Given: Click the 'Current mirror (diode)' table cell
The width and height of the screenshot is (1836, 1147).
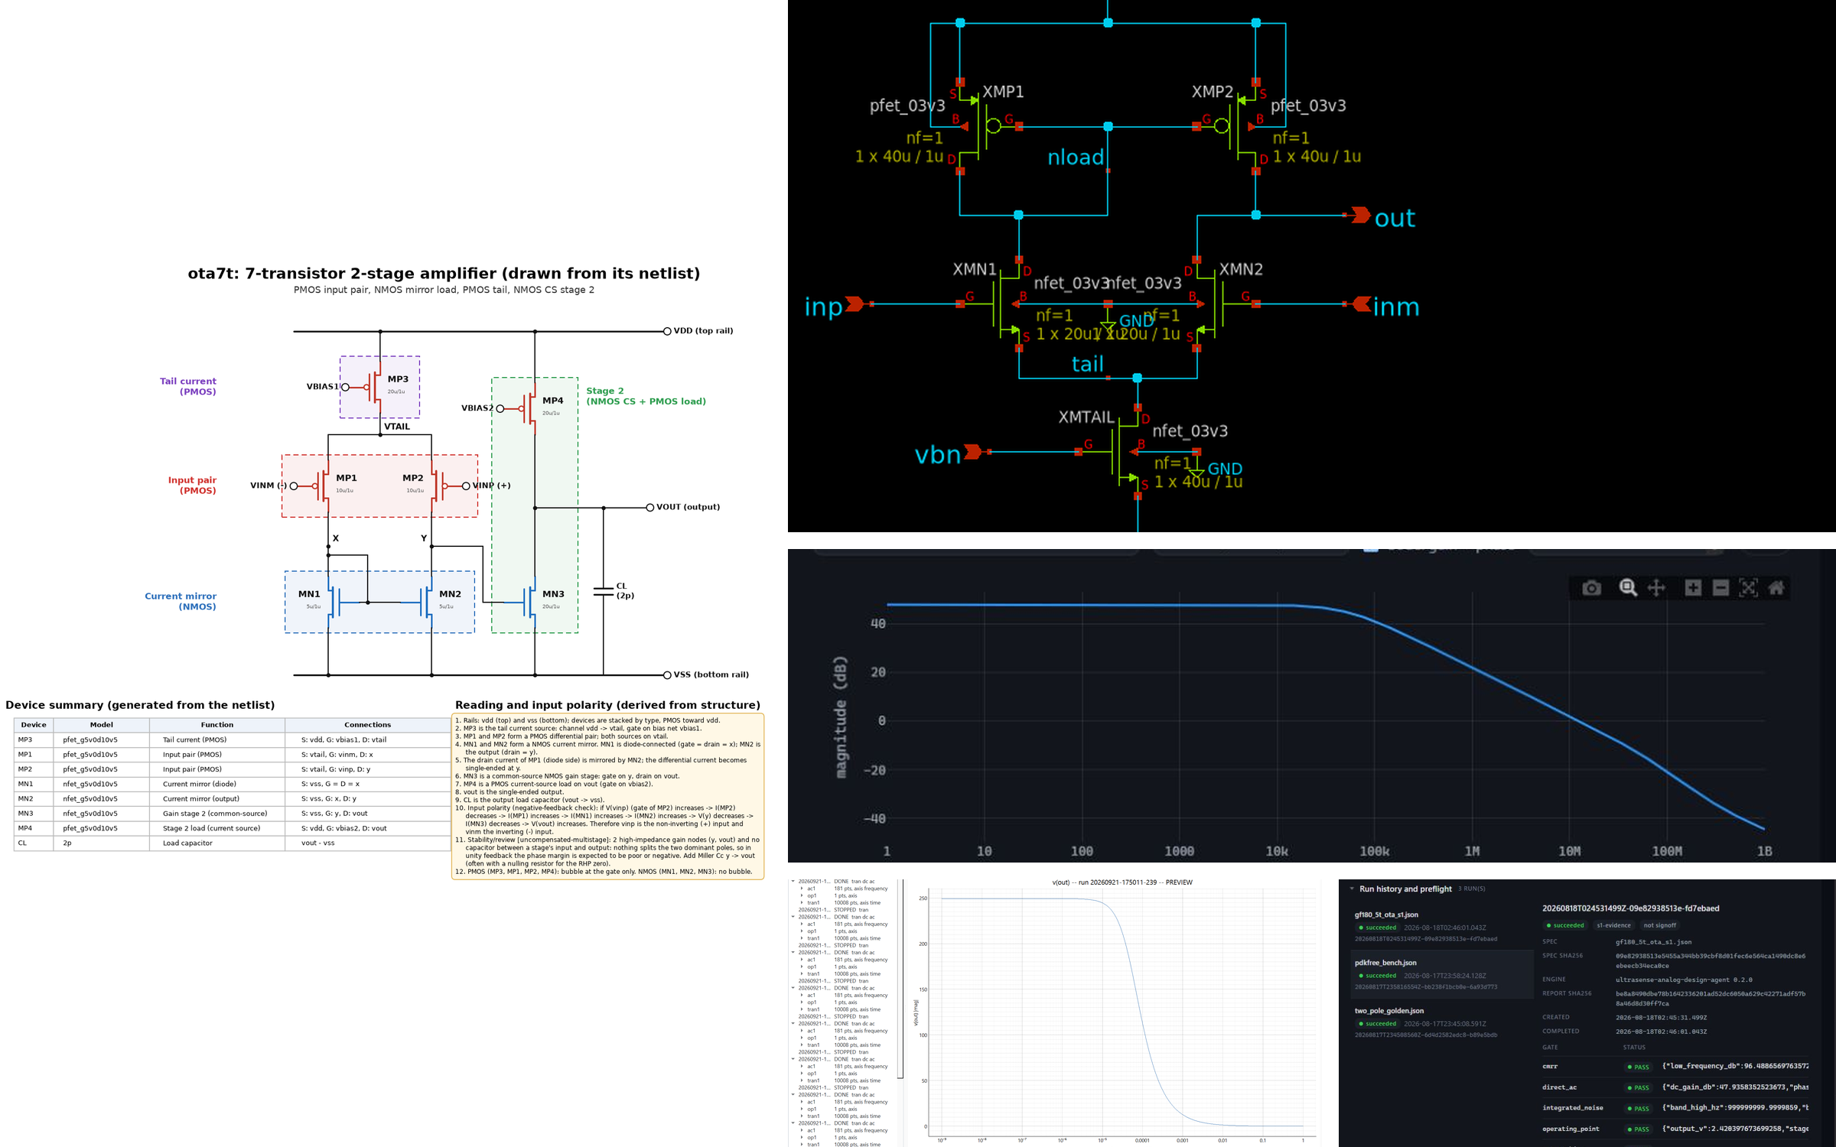Looking at the screenshot, I should tap(217, 784).
